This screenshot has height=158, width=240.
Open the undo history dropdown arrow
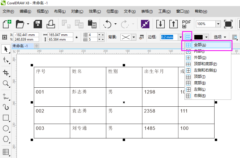click(x=116, y=24)
